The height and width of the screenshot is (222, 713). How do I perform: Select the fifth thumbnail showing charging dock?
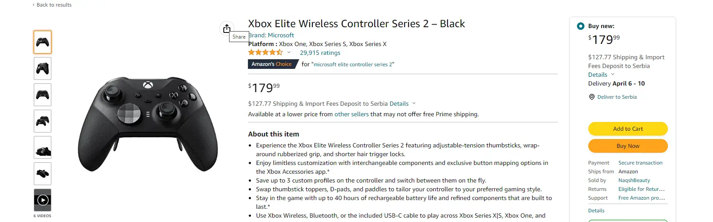43,147
